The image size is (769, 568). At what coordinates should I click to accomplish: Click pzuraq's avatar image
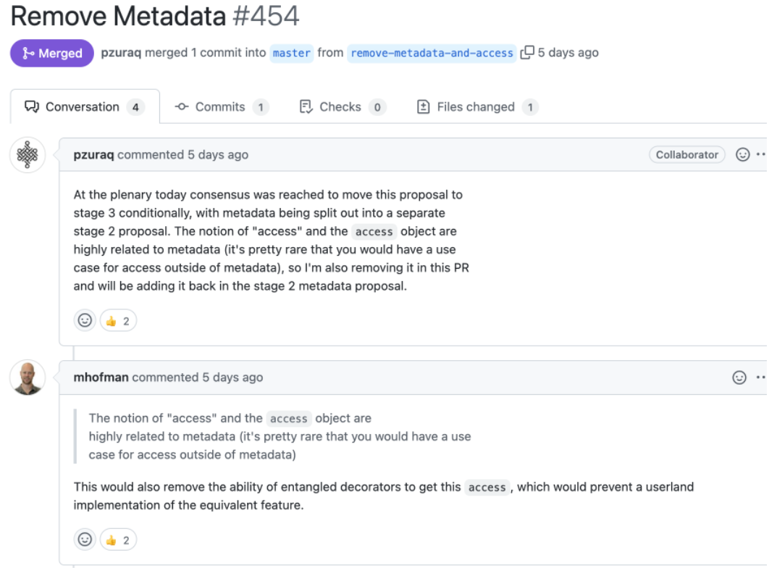click(x=28, y=155)
